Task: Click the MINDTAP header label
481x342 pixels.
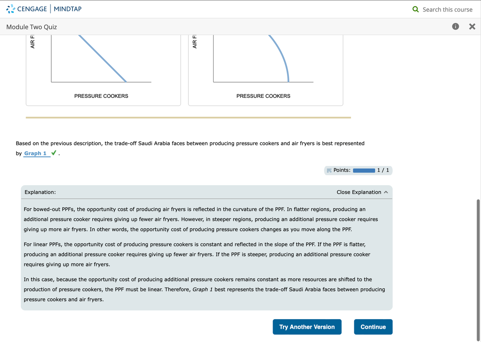Action: pos(67,9)
